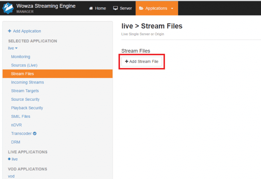Screen dimensions: 261x179
Task: Open Stream Targets
Action: [25, 91]
